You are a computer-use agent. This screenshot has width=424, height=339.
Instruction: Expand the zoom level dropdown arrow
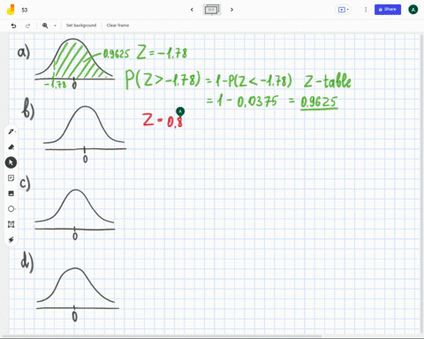pos(55,26)
